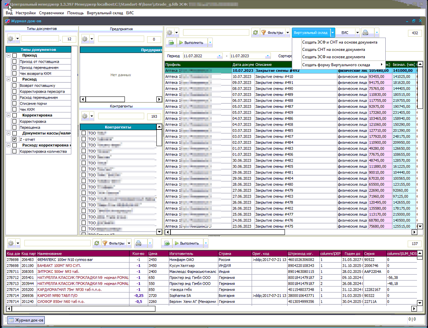Toggle checkbox for Переоценка
428x328 pixels.
coord(15,127)
